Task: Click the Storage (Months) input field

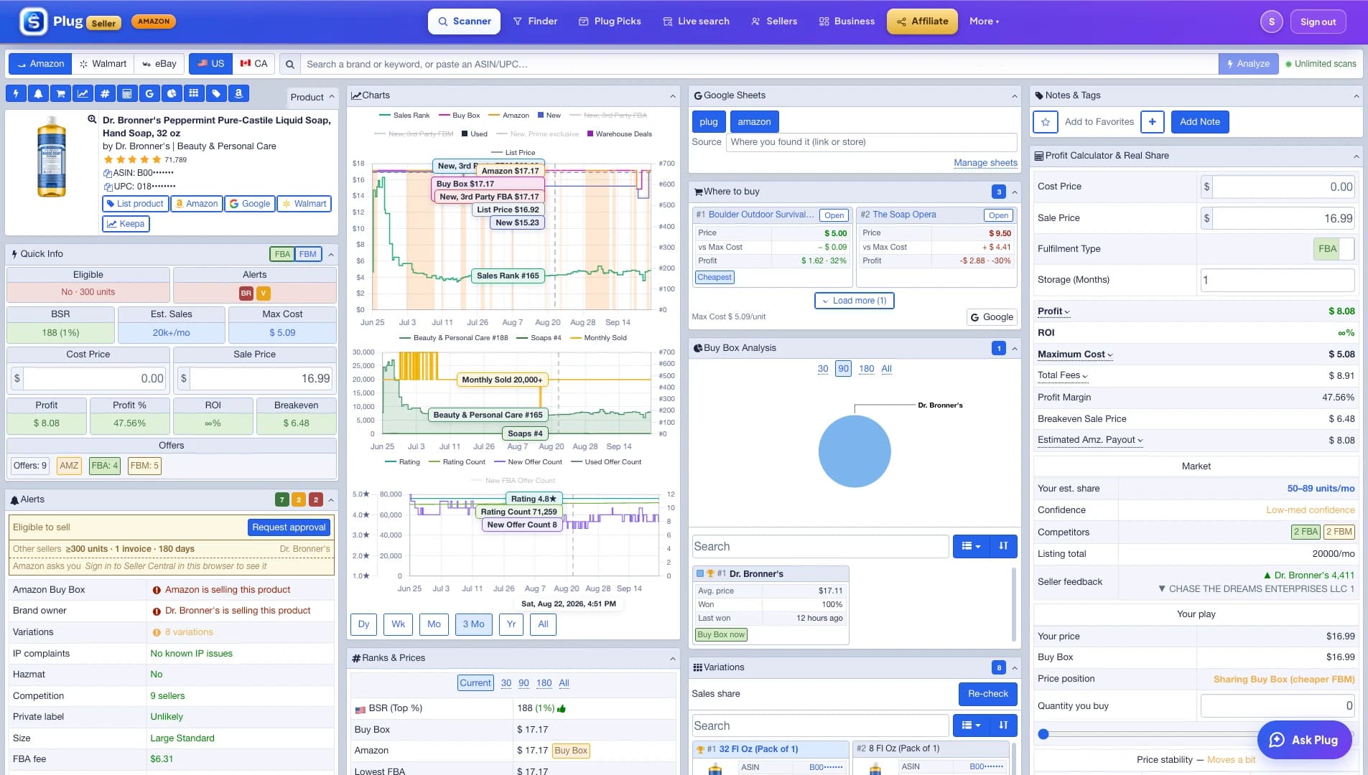Action: (1277, 280)
